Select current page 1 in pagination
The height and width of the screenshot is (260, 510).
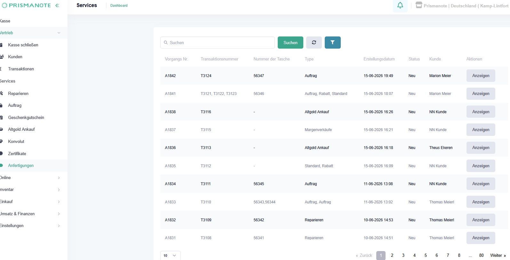click(381, 255)
